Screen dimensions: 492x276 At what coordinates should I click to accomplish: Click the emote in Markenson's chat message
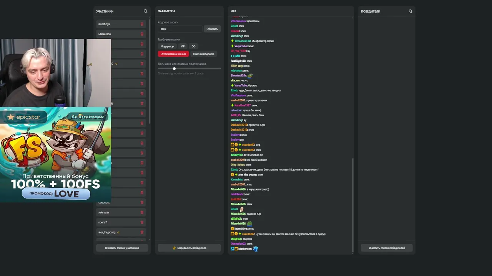tap(256, 249)
